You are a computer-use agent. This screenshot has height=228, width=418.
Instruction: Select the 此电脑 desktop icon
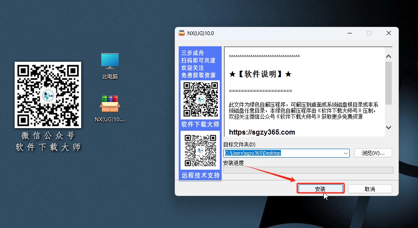[x=110, y=66]
